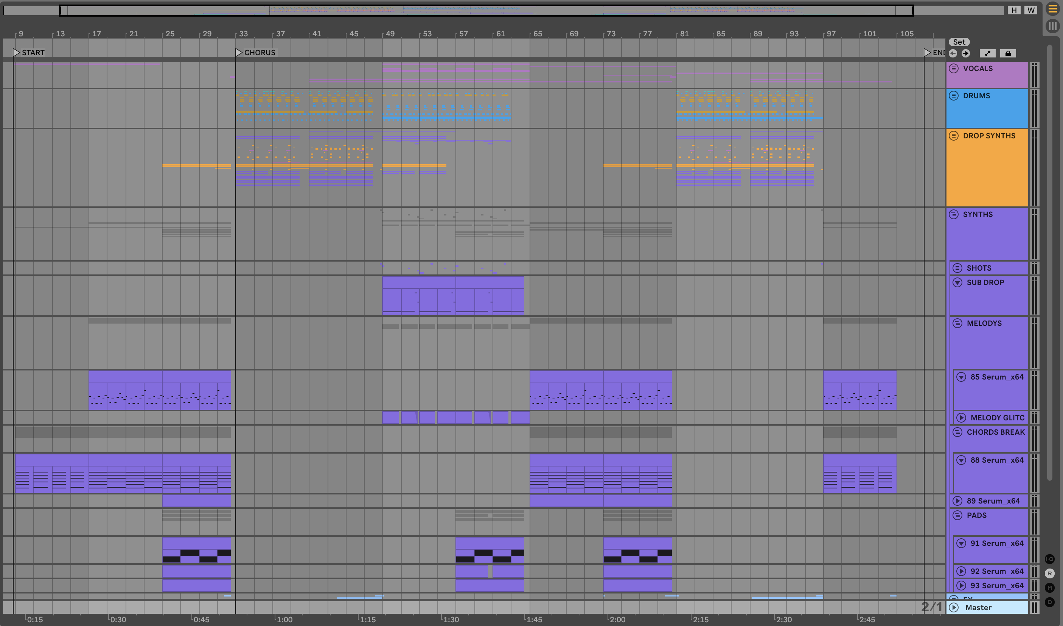1063x626 pixels.
Task: Select the VOCALS track header name
Action: tap(978, 68)
